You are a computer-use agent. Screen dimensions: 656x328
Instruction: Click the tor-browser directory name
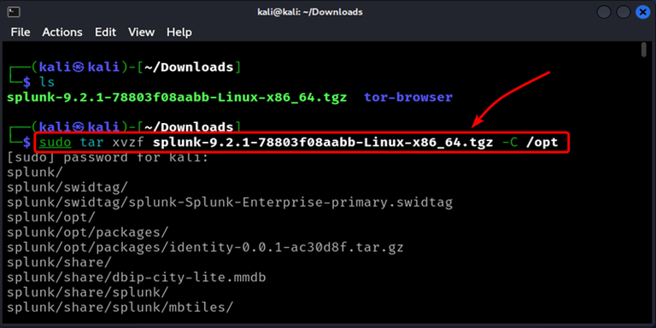[x=408, y=97]
